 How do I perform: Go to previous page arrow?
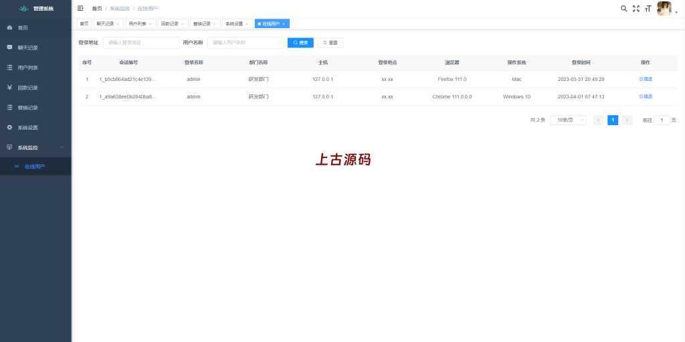pos(599,120)
